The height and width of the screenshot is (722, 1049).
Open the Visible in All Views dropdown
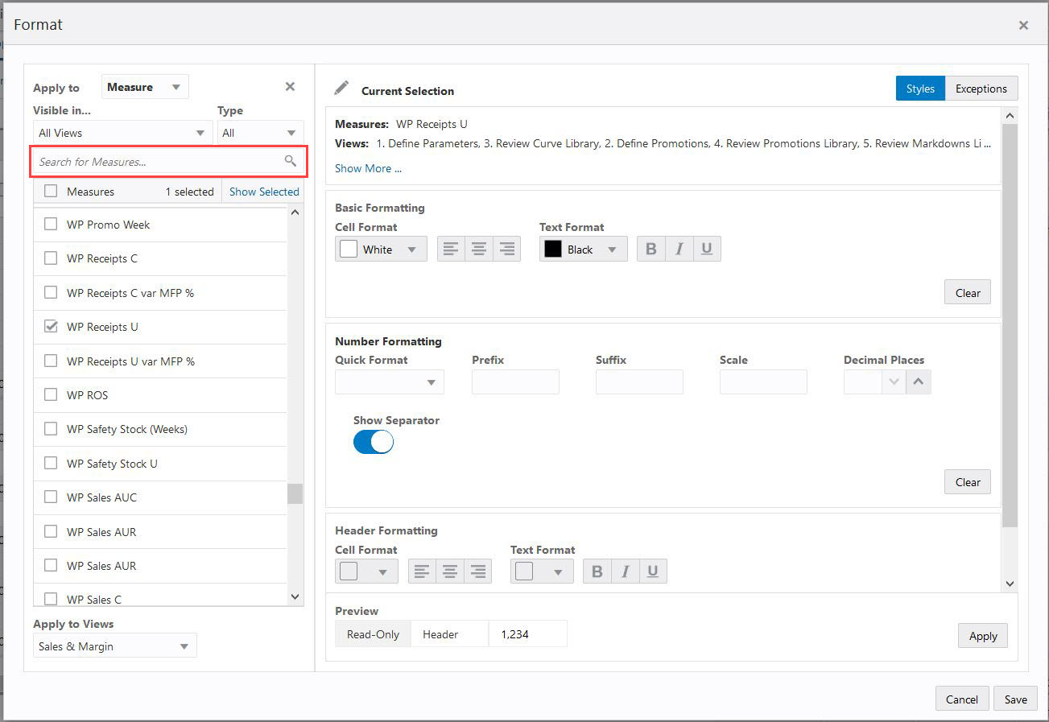[122, 133]
